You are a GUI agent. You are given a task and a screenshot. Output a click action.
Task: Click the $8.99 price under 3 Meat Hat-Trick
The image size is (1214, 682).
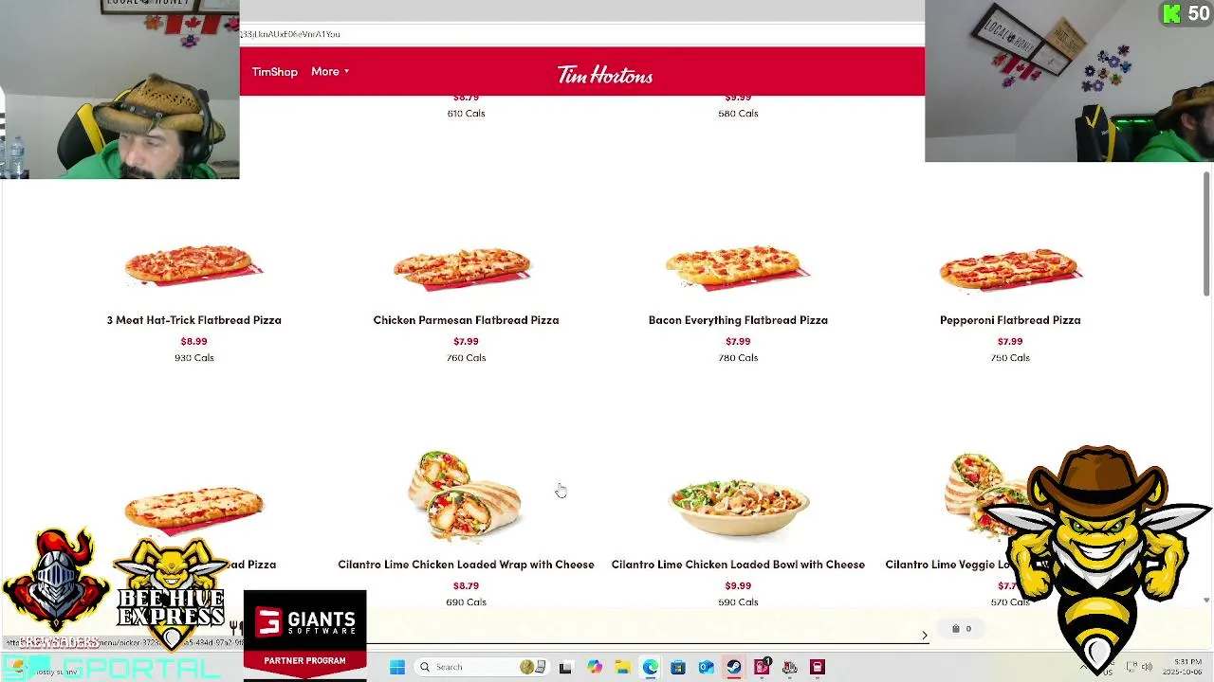[193, 341]
